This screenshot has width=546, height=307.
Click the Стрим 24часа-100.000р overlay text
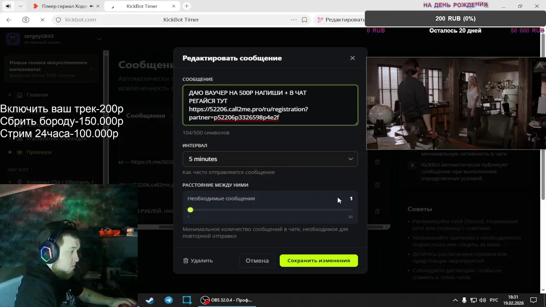pos(59,133)
